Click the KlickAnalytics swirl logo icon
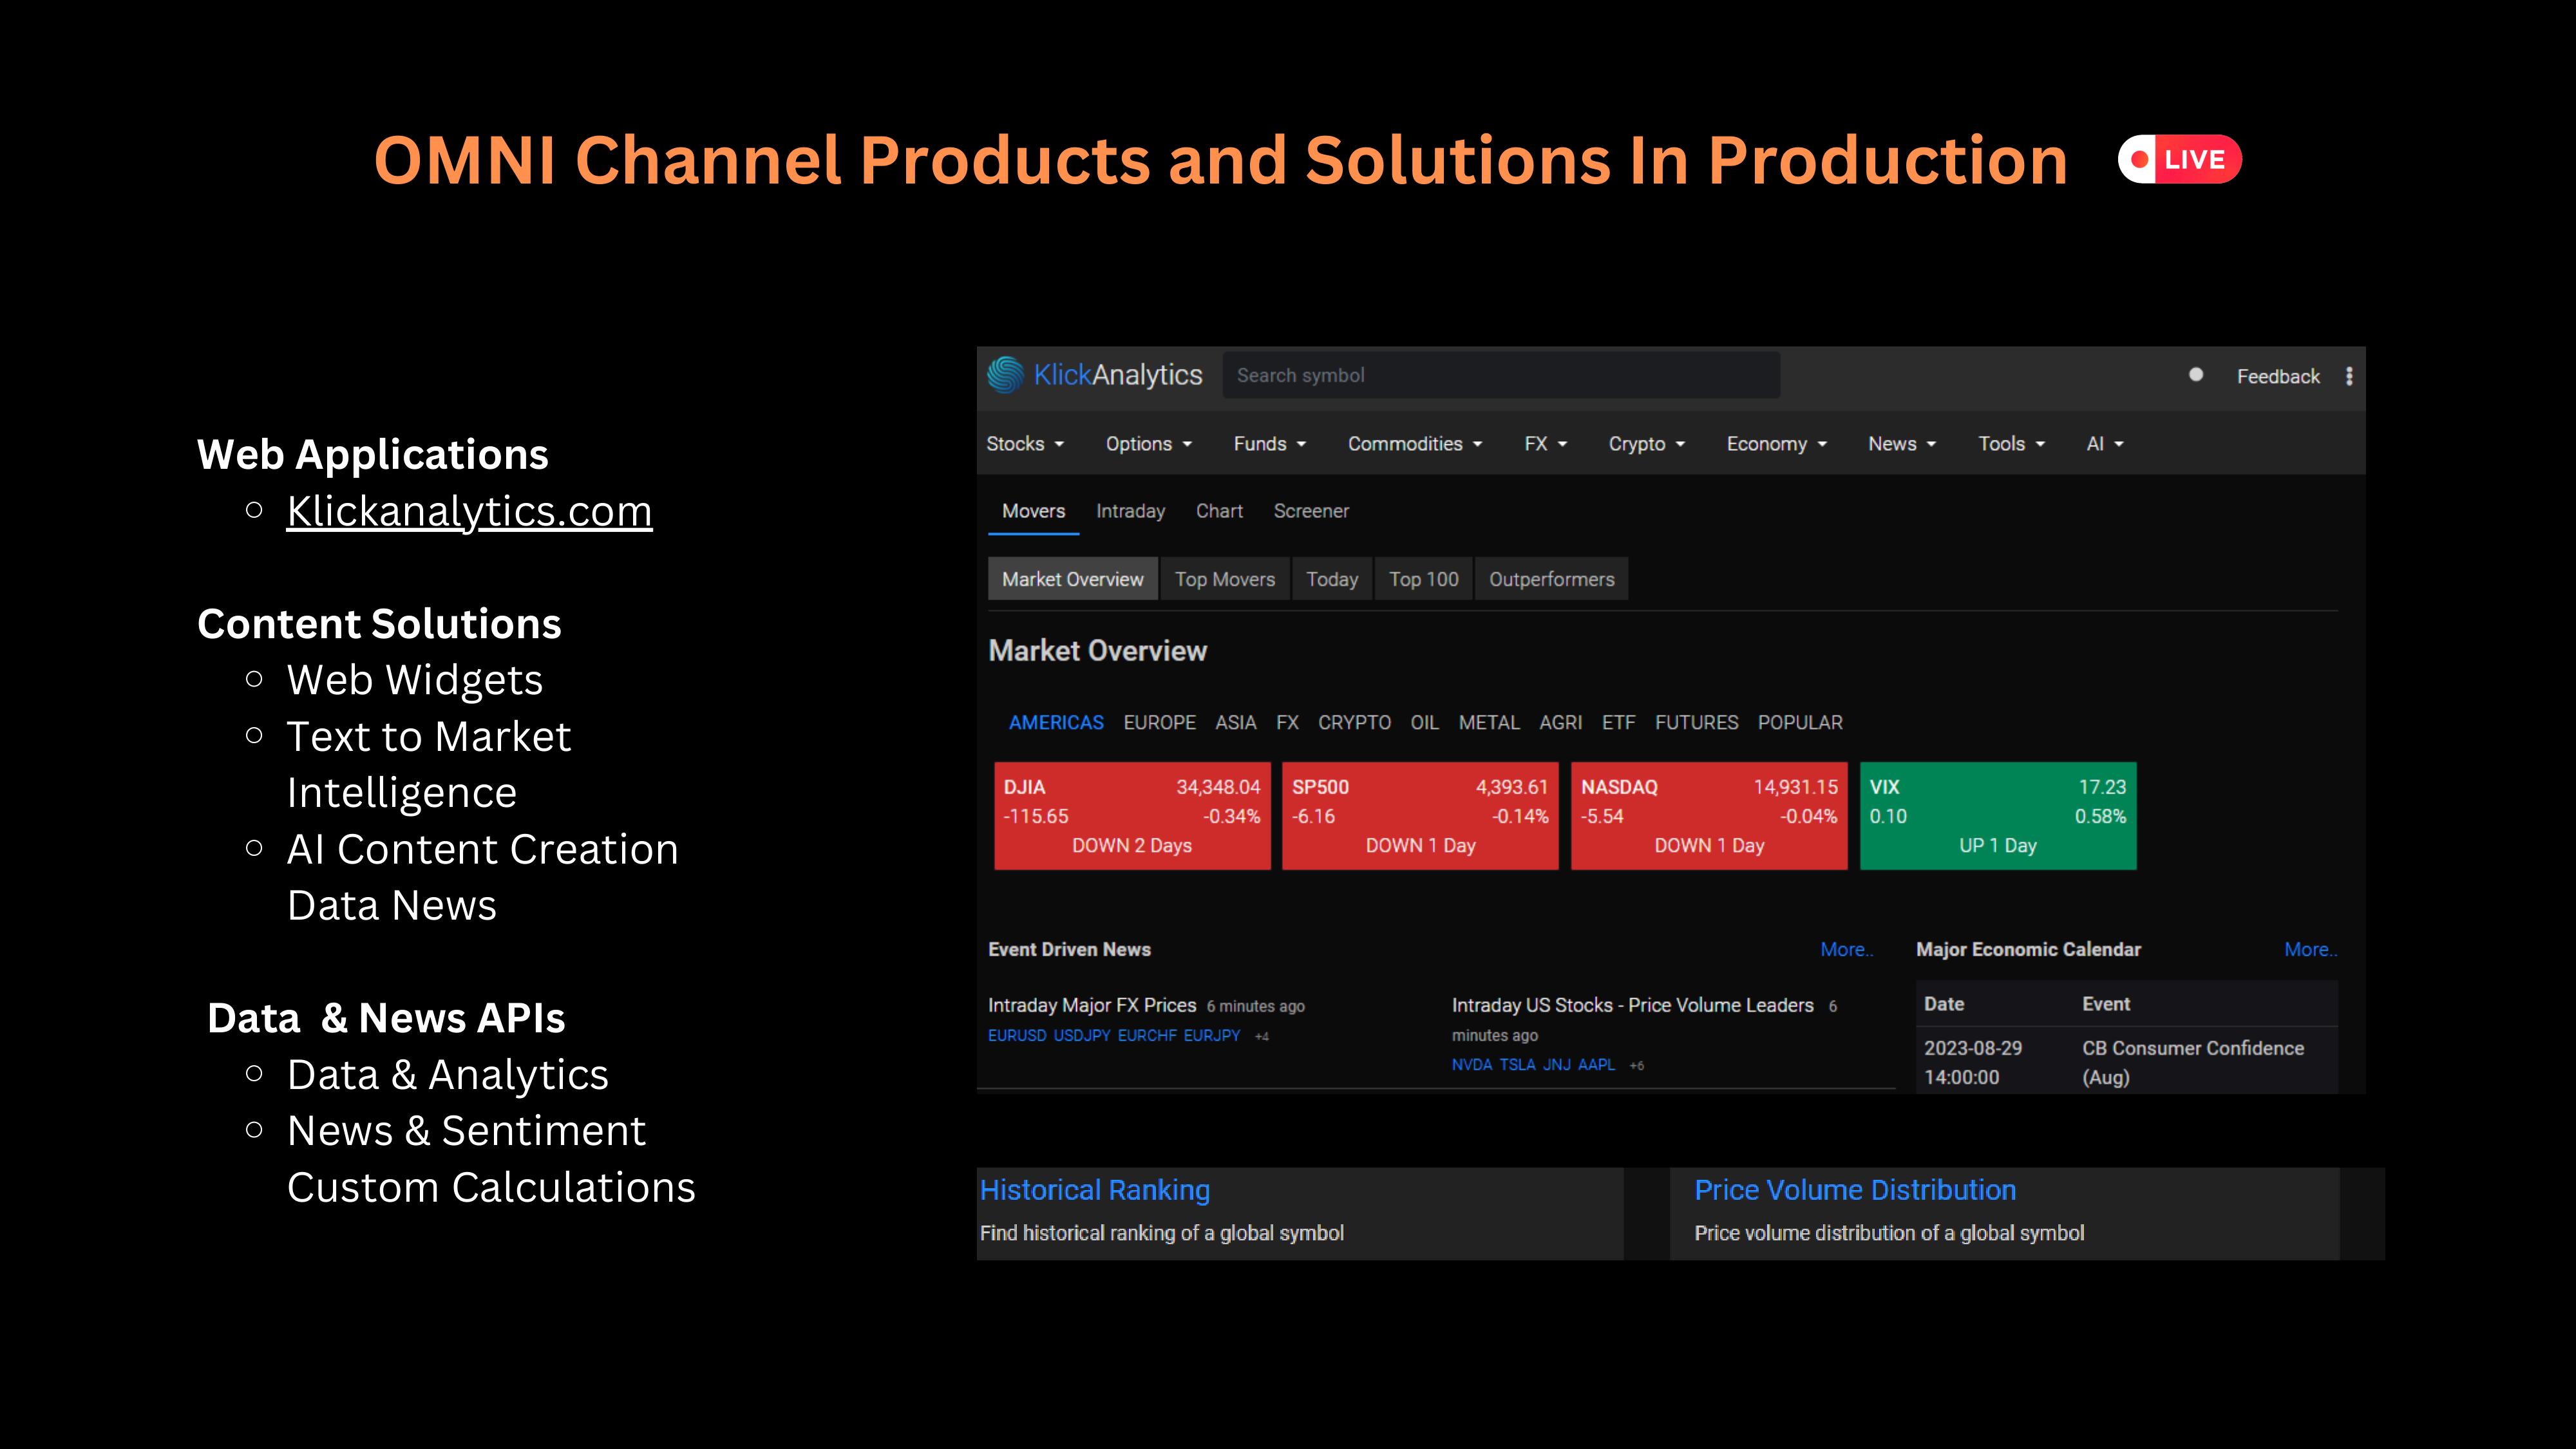The height and width of the screenshot is (1449, 2576). coord(1005,375)
